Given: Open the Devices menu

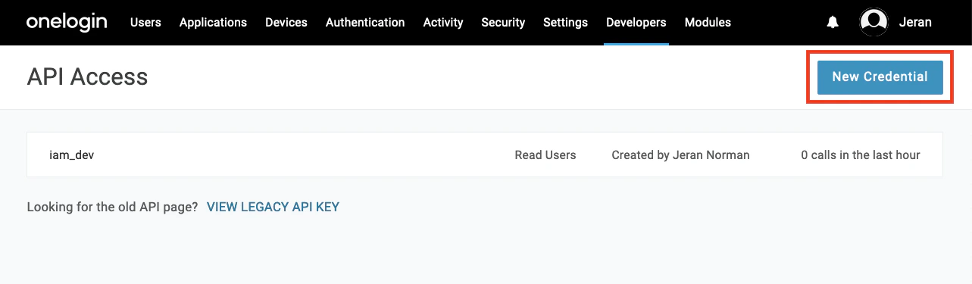Looking at the screenshot, I should click(x=286, y=23).
